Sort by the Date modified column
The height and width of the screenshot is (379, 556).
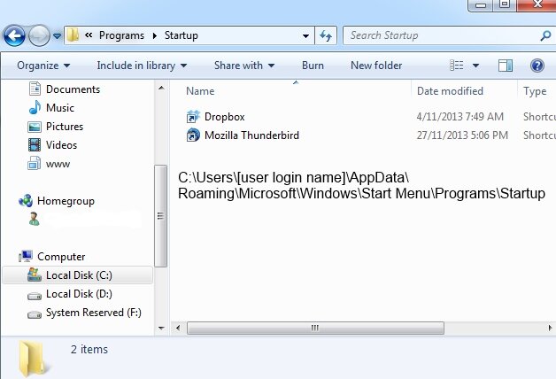click(x=450, y=91)
